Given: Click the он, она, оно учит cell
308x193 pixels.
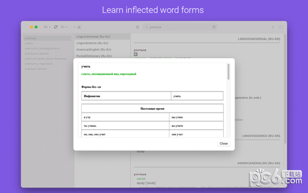Looking at the screenshot, I should click(x=125, y=134).
